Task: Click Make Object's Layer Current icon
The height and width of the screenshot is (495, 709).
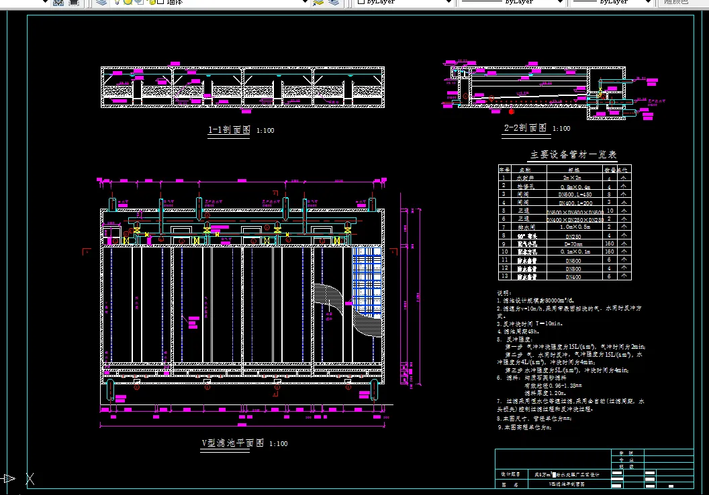Action: (319, 2)
